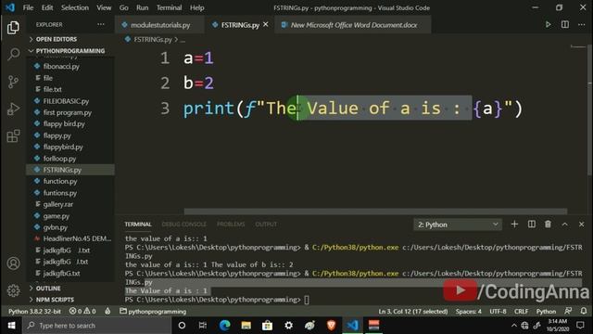The height and width of the screenshot is (334, 593).
Task: Open Run and Debug view
Action: pos(13,109)
